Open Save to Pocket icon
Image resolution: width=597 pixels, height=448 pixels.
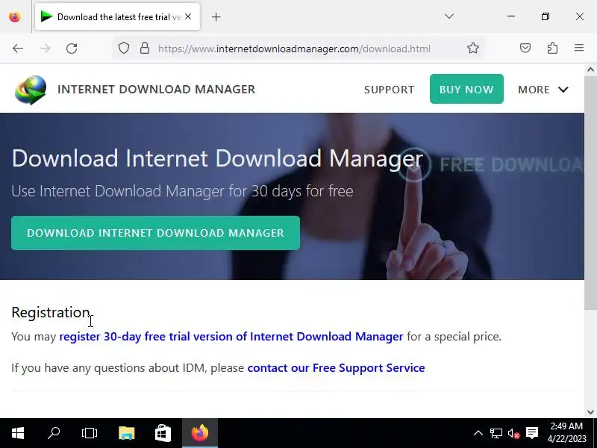525,48
